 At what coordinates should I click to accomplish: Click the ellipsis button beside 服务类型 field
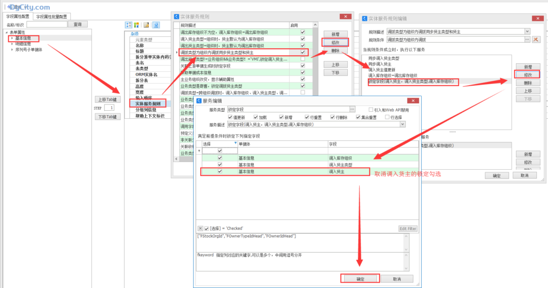[353, 109]
